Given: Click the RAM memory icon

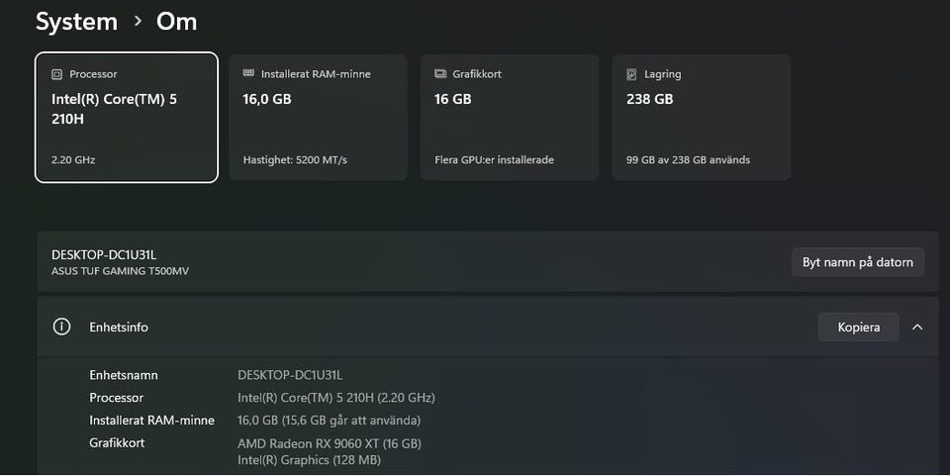Looking at the screenshot, I should pyautogui.click(x=248, y=73).
